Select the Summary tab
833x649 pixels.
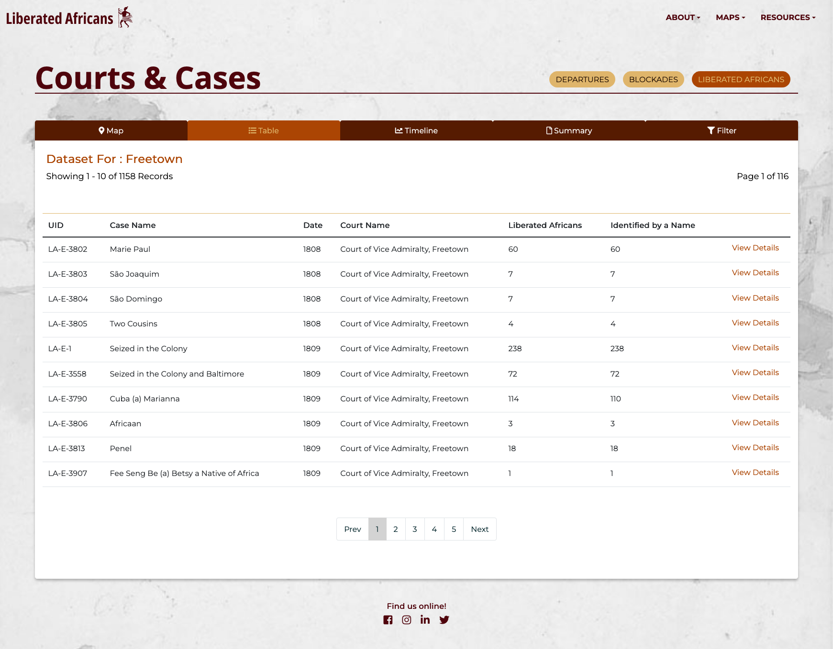coord(569,130)
